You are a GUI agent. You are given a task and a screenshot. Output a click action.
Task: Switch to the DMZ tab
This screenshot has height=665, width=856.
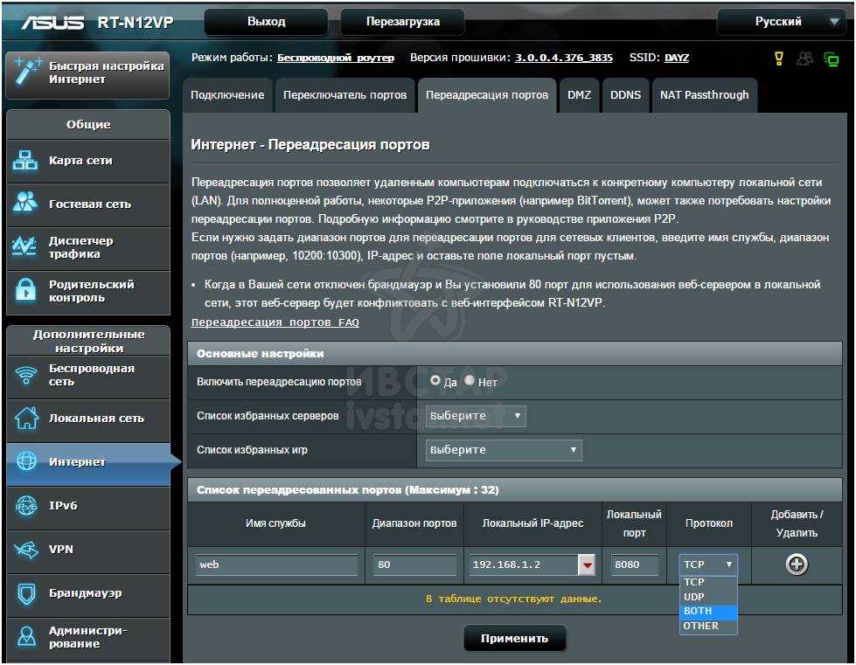(579, 95)
